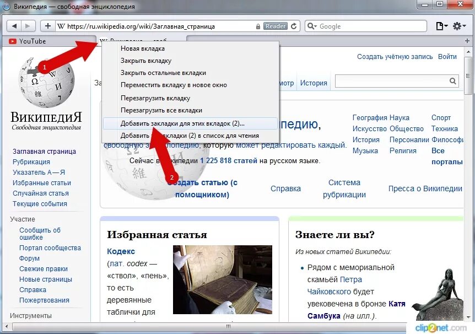Image resolution: width=475 pixels, height=334 pixels.
Task: Open 'Все порталы' link
Action: pos(447,156)
